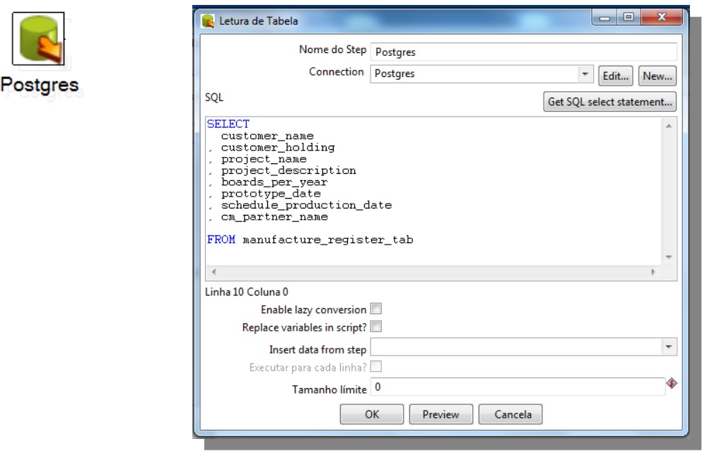Click the Letura de Tabela title bar icon

(x=207, y=21)
